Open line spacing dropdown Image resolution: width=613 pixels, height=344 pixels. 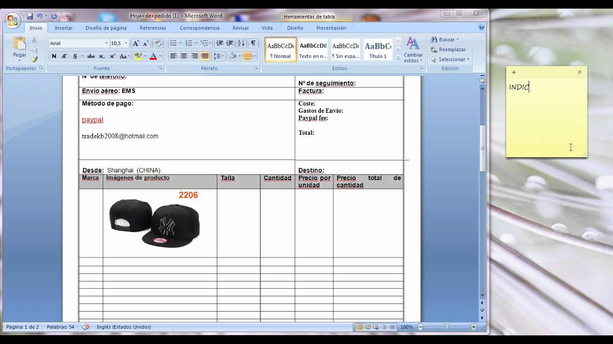pos(218,56)
